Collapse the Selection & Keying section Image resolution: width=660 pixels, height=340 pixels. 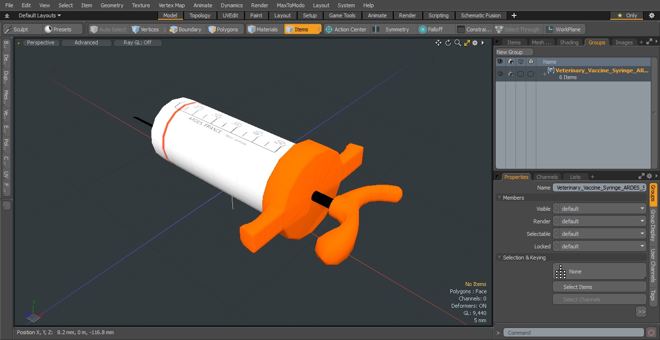(499, 258)
